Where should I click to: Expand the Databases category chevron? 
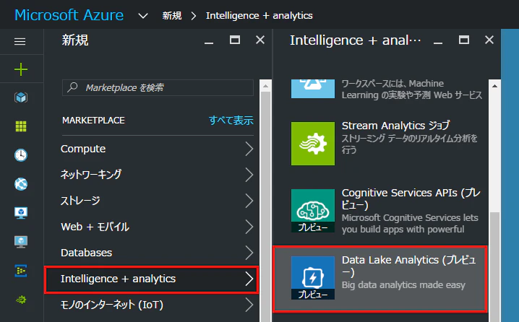pyautogui.click(x=249, y=253)
